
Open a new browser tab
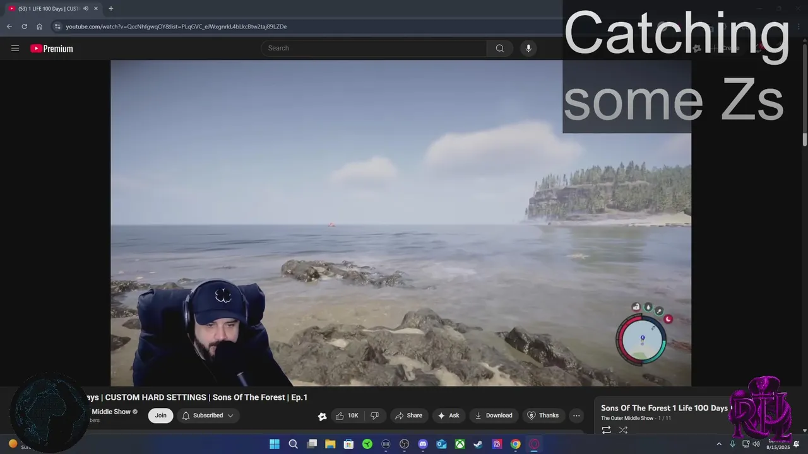110,9
